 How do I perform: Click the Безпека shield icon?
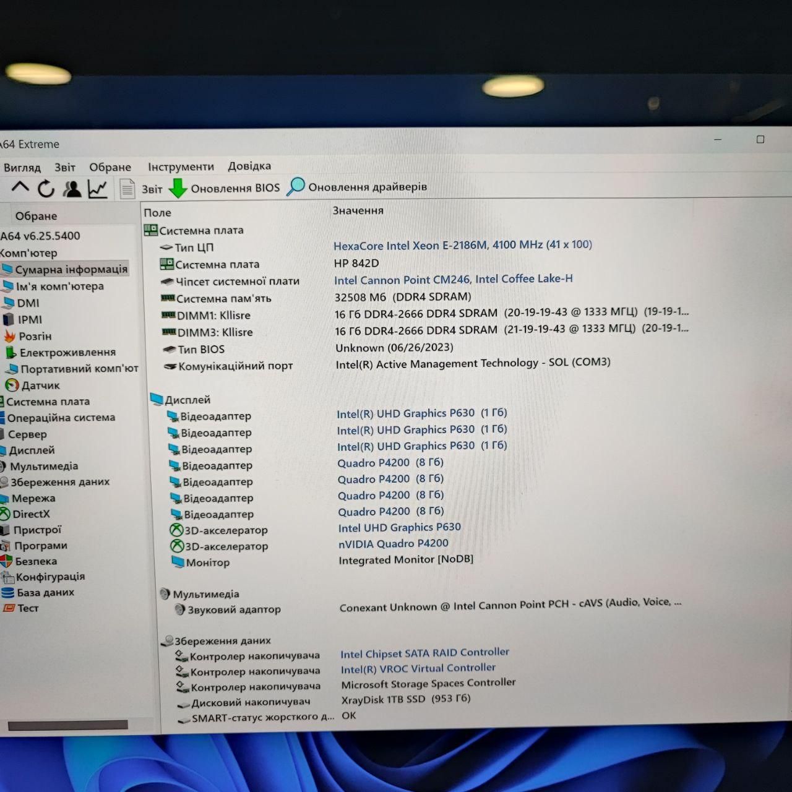pos(6,561)
